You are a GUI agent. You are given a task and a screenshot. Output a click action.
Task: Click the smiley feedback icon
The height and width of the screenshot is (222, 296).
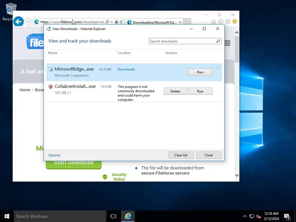click(235, 21)
